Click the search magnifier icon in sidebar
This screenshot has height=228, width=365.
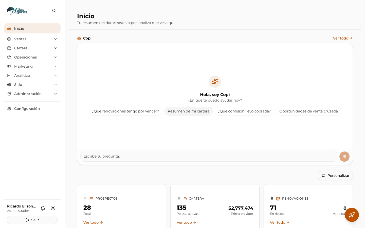click(x=54, y=11)
